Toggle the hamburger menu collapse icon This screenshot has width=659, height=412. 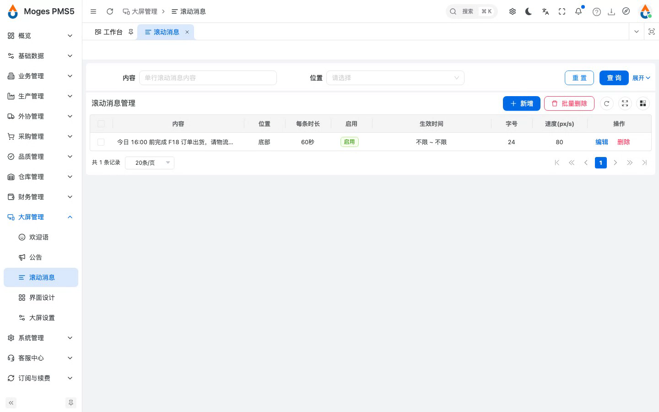[x=93, y=11]
